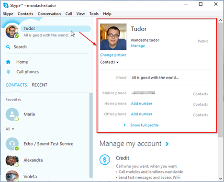Screen dimensions: 224x182
Task: Click Alexandra's contact picture
Action: tap(12, 160)
